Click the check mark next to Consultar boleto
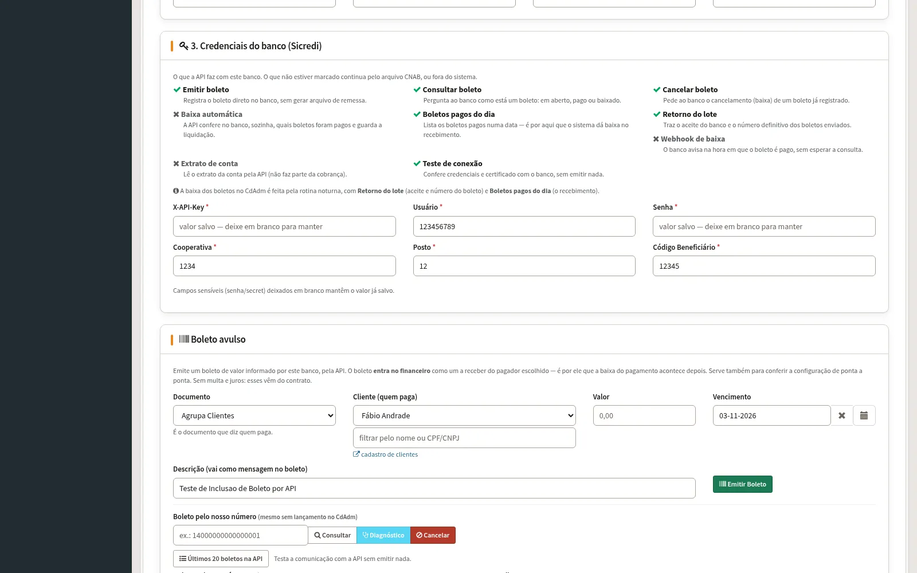The width and height of the screenshot is (917, 573). (x=417, y=89)
